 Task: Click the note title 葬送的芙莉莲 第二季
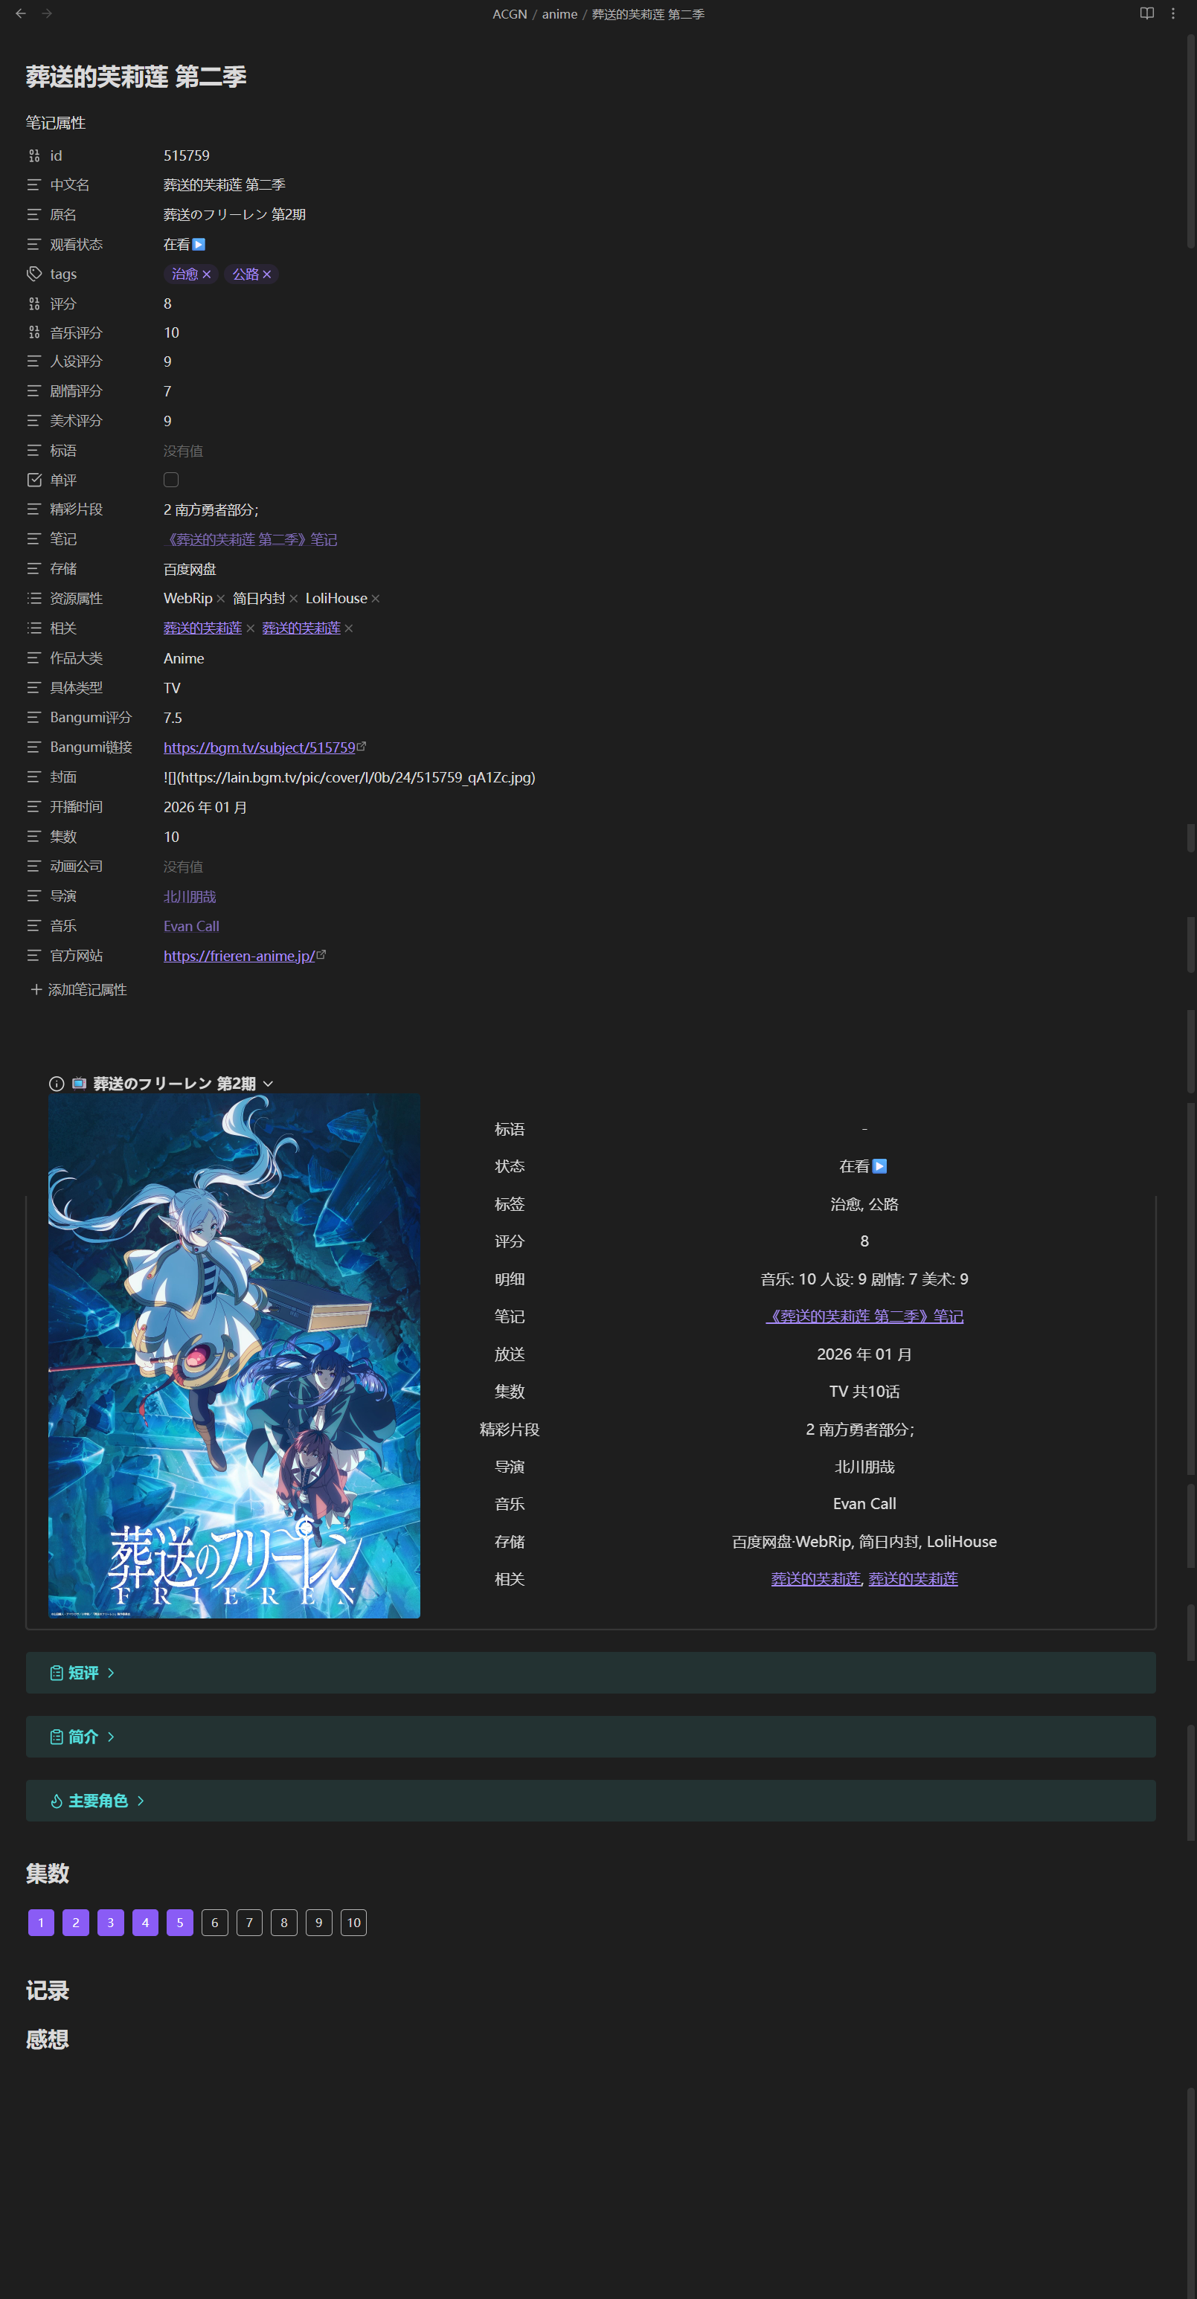[x=135, y=77]
